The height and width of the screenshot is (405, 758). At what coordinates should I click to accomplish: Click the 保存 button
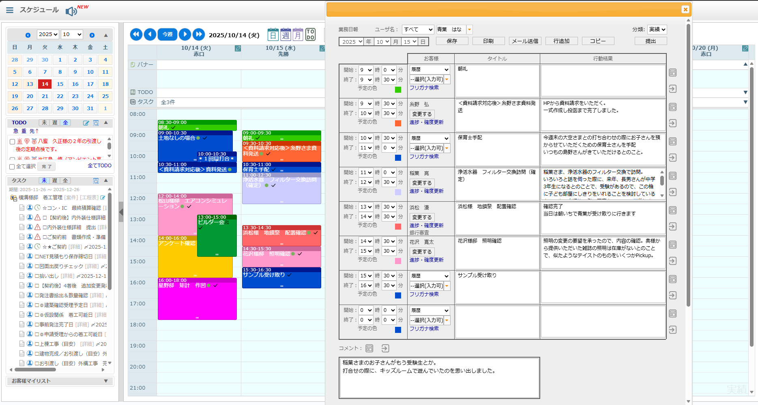click(x=452, y=41)
